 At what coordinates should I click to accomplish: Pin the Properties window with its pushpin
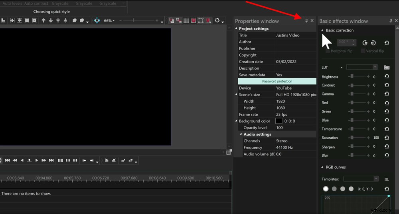click(306, 21)
